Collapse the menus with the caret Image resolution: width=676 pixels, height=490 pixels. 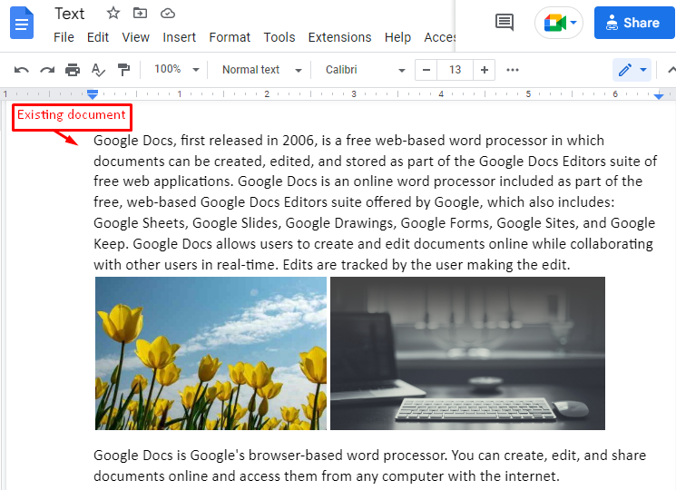coord(671,70)
